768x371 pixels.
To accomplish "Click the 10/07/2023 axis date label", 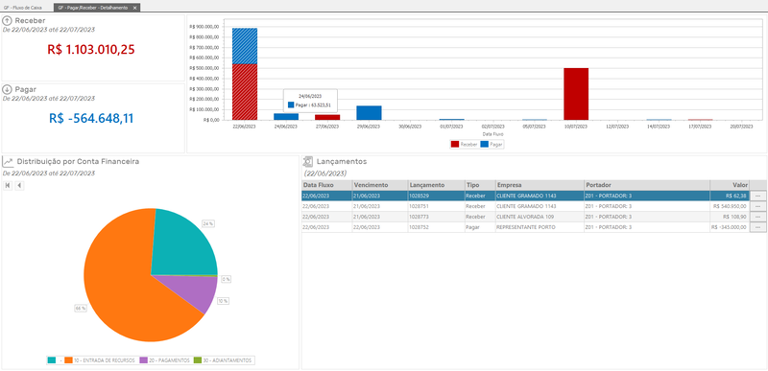I will pyautogui.click(x=576, y=127).
